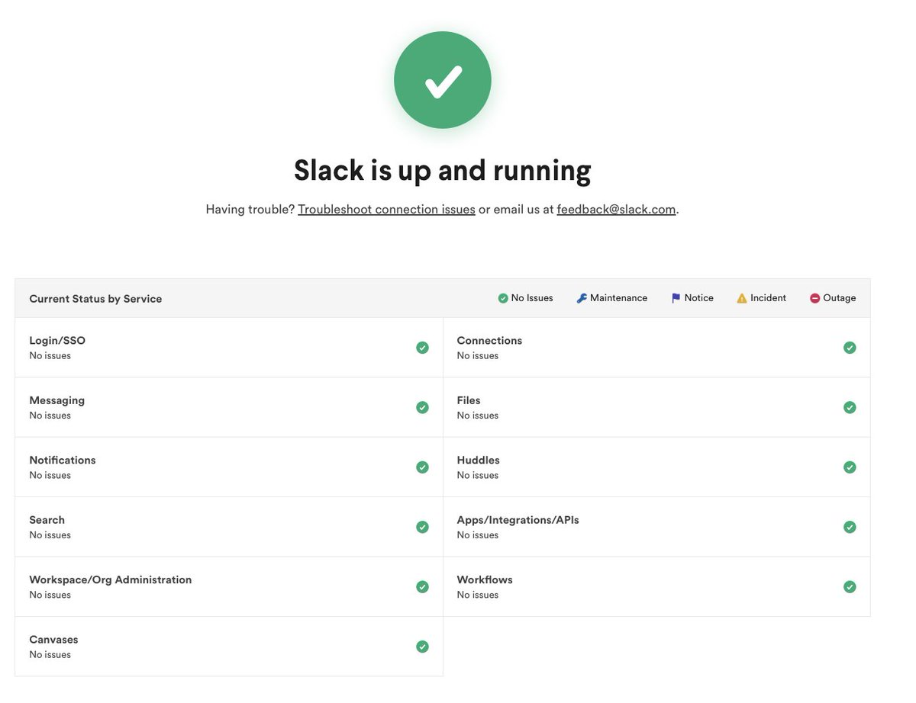Image resolution: width=916 pixels, height=703 pixels.
Task: Click the Notifications service name
Action: (63, 460)
